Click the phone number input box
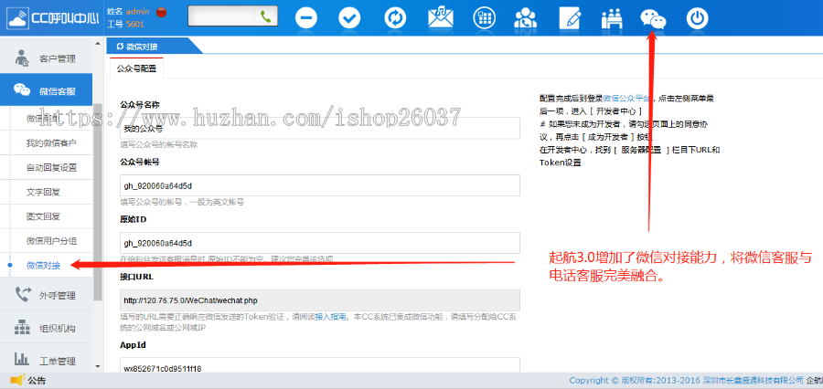 221,16
